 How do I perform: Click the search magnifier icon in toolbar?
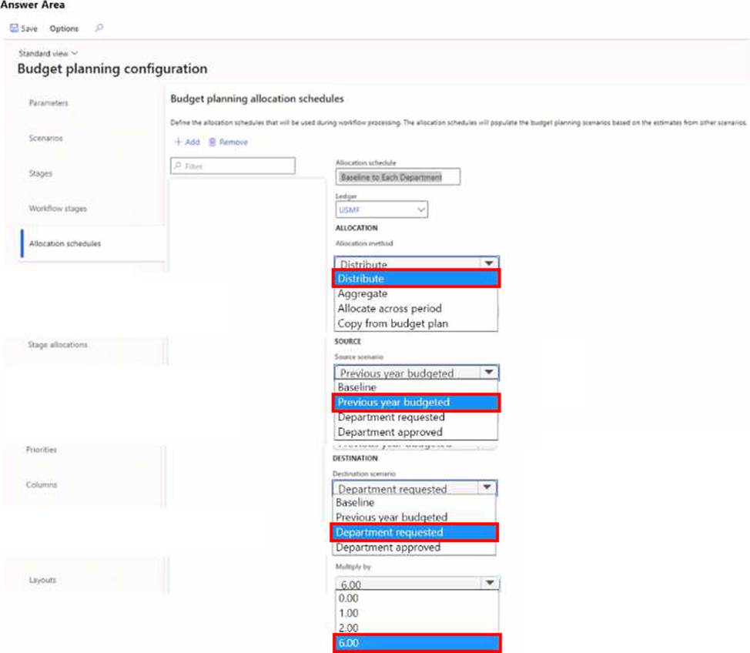99,28
